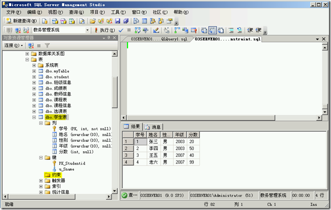Open the 教务管理系统 database dropdown

[x=87, y=30]
